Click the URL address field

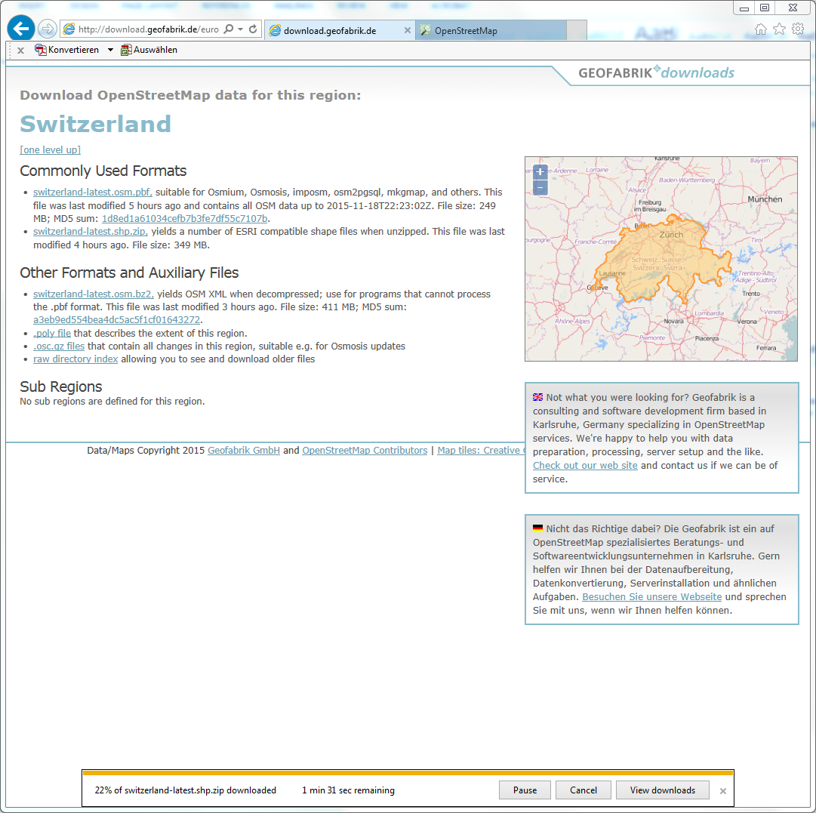tap(143, 29)
